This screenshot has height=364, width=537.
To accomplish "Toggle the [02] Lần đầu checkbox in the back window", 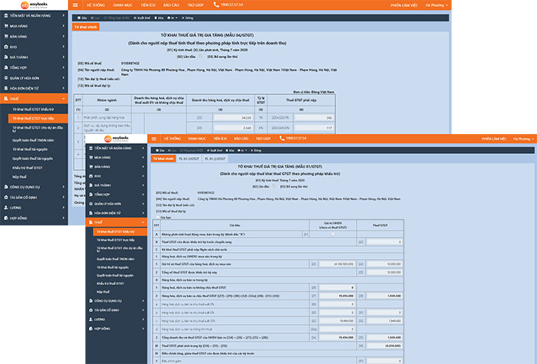I will pyautogui.click(x=201, y=57).
